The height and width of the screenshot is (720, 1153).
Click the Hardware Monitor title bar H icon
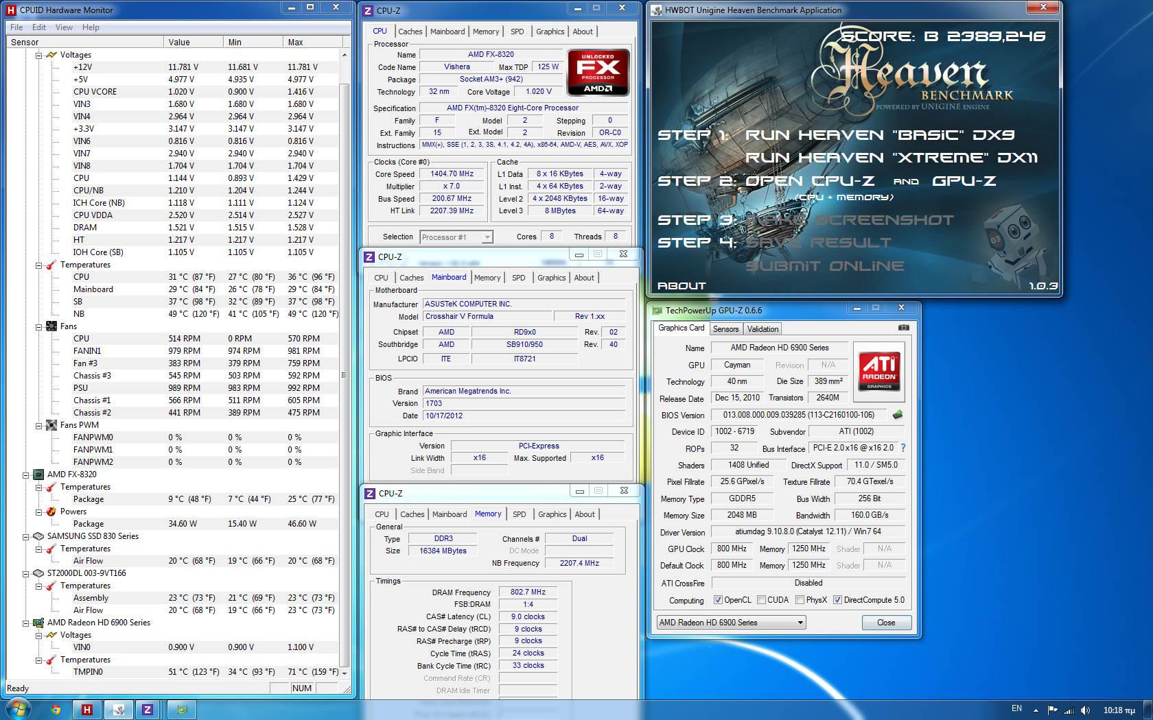pos(10,10)
